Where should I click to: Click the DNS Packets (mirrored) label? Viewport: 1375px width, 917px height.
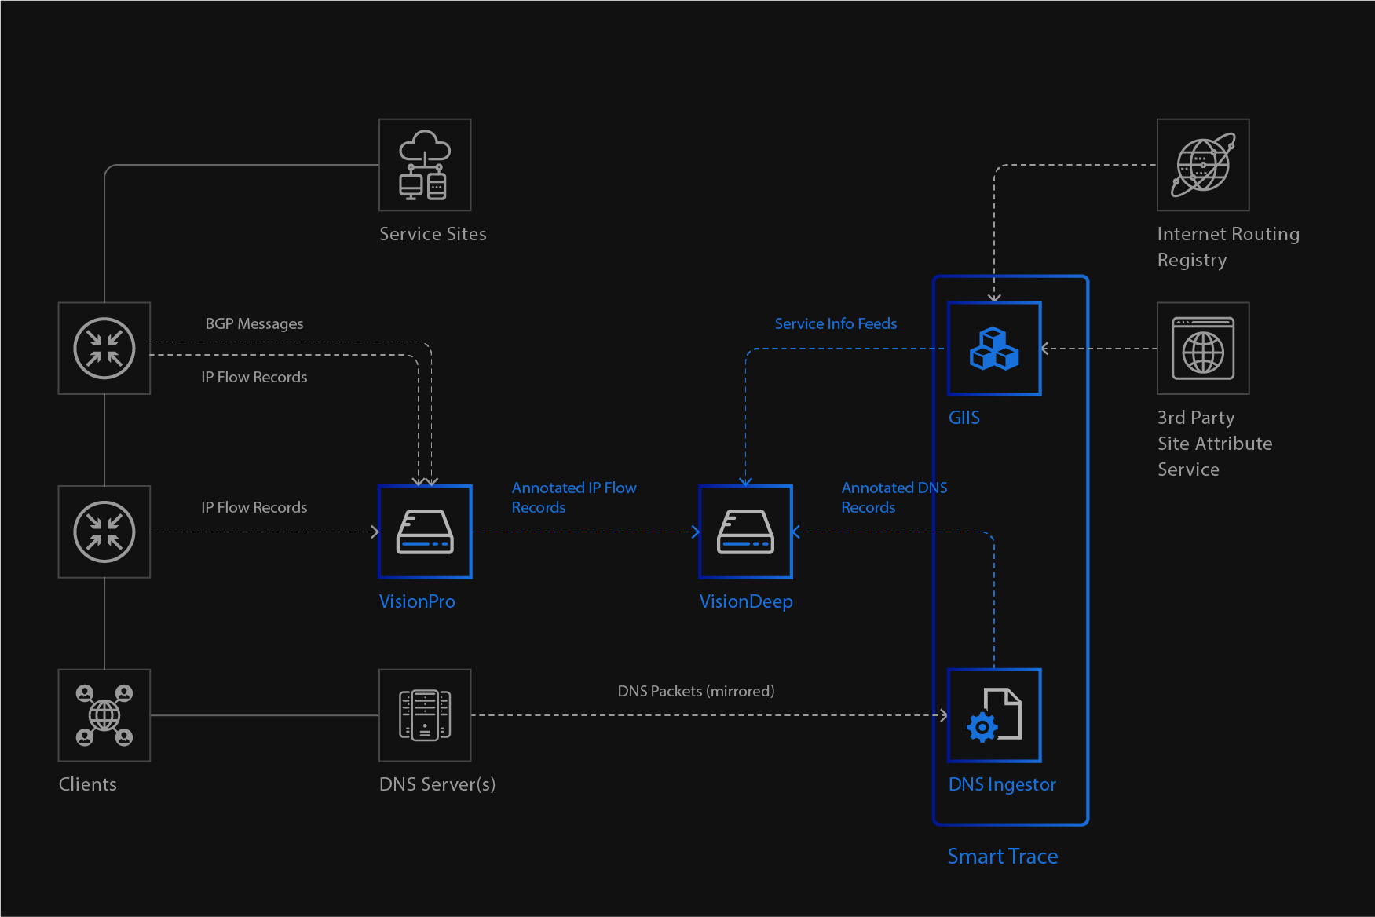(696, 691)
